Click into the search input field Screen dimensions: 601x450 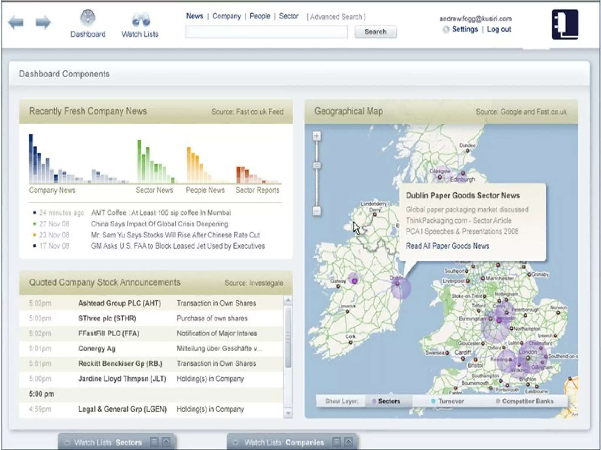pyautogui.click(x=266, y=32)
